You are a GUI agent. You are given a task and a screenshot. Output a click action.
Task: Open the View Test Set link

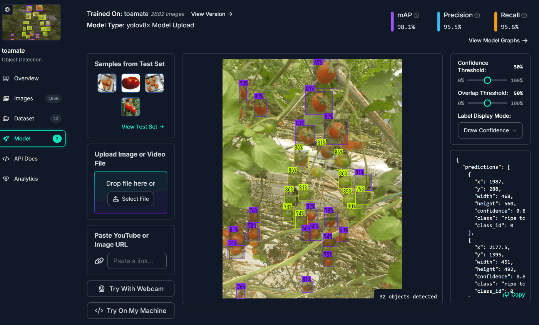tap(143, 127)
